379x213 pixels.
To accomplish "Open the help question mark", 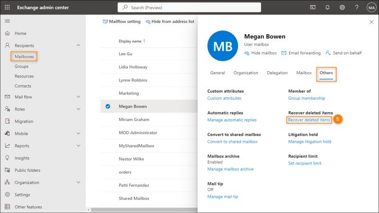I will pos(357,7).
